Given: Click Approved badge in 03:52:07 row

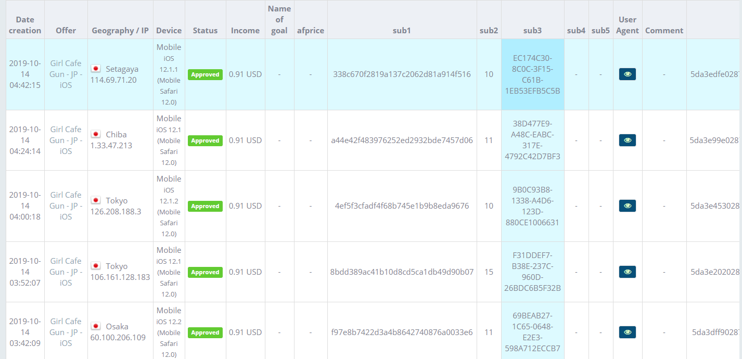Looking at the screenshot, I should click(x=205, y=272).
